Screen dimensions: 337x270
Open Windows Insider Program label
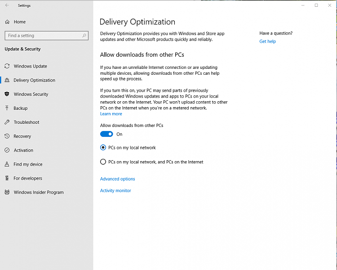(39, 192)
